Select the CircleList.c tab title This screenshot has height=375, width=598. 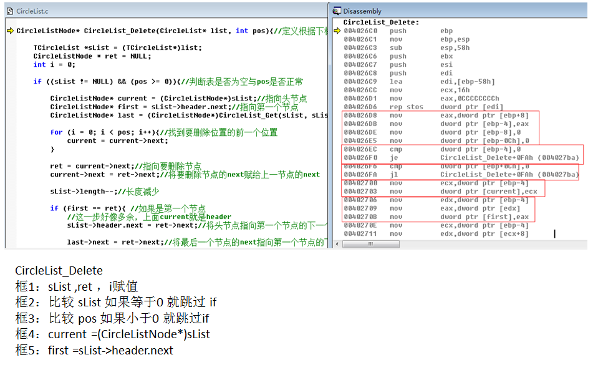point(32,11)
